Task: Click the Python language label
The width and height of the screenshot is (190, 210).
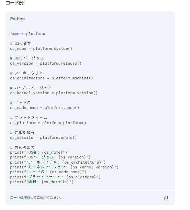Action: [x=18, y=19]
